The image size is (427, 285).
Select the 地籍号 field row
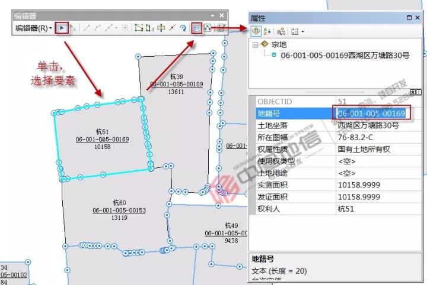(339, 114)
